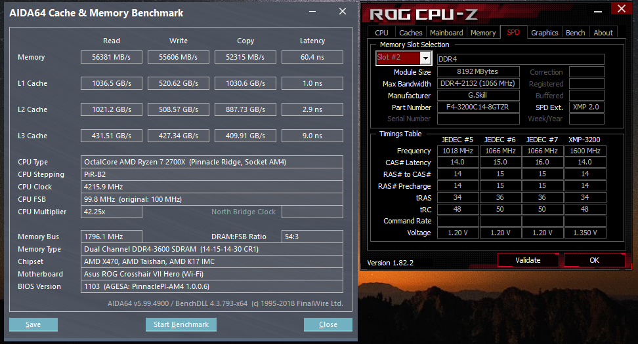Click the Part Number F4-3200C14-8GTZR
Viewport: 638px width, 344px height.
(478, 107)
